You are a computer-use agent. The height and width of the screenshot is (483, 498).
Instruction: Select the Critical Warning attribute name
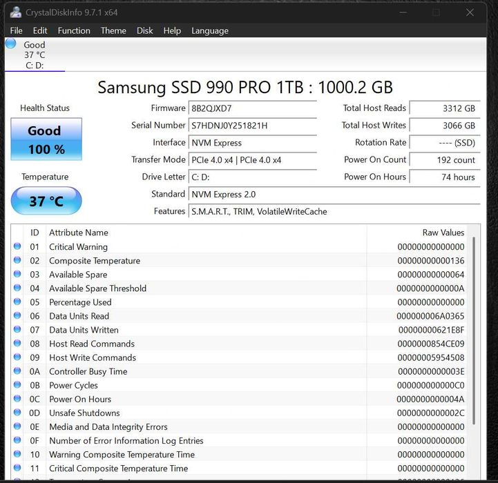(x=78, y=247)
